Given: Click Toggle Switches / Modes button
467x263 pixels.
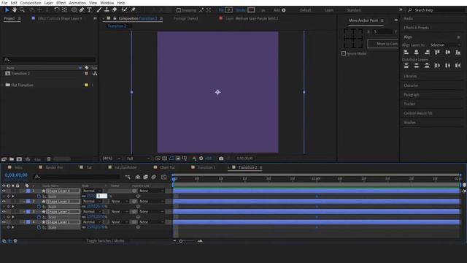Looking at the screenshot, I should (105, 240).
